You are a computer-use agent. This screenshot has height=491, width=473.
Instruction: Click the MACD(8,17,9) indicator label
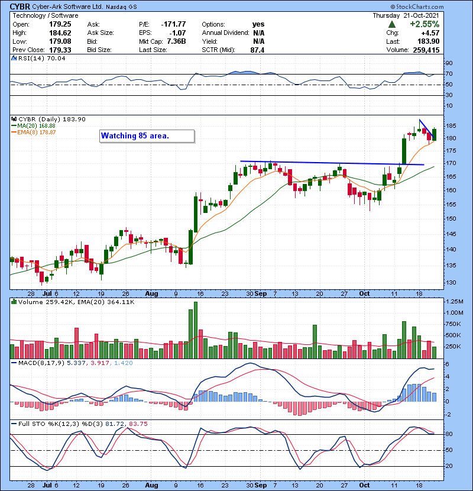tap(41, 363)
